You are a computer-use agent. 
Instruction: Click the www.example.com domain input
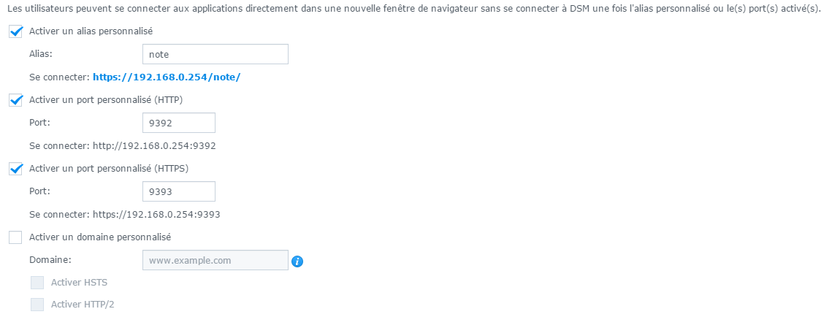click(215, 260)
